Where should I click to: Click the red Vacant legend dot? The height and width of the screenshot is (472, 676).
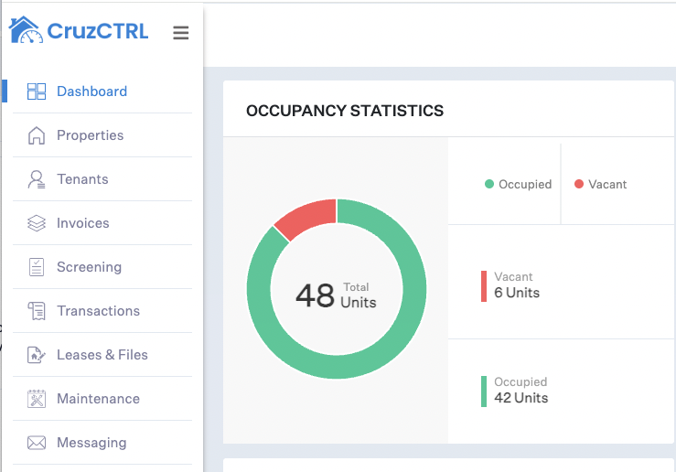[578, 184]
